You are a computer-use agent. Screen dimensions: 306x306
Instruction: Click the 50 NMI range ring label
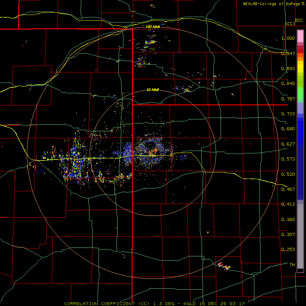pos(153,90)
